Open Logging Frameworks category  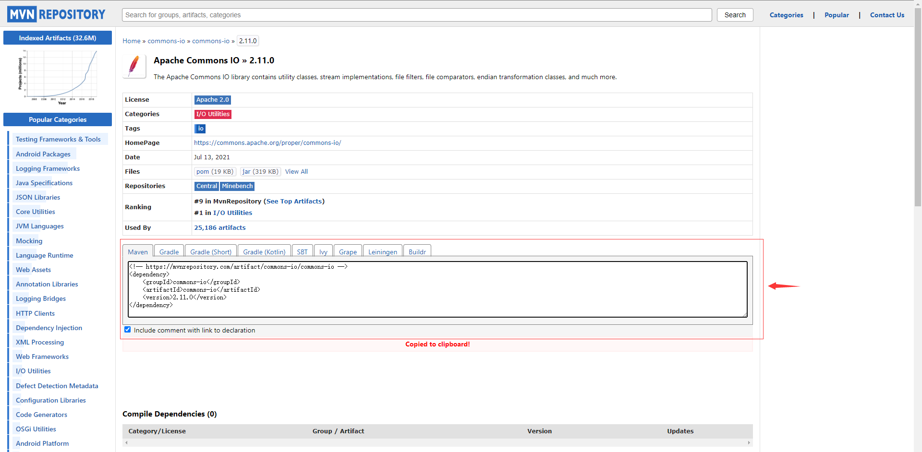click(x=48, y=168)
